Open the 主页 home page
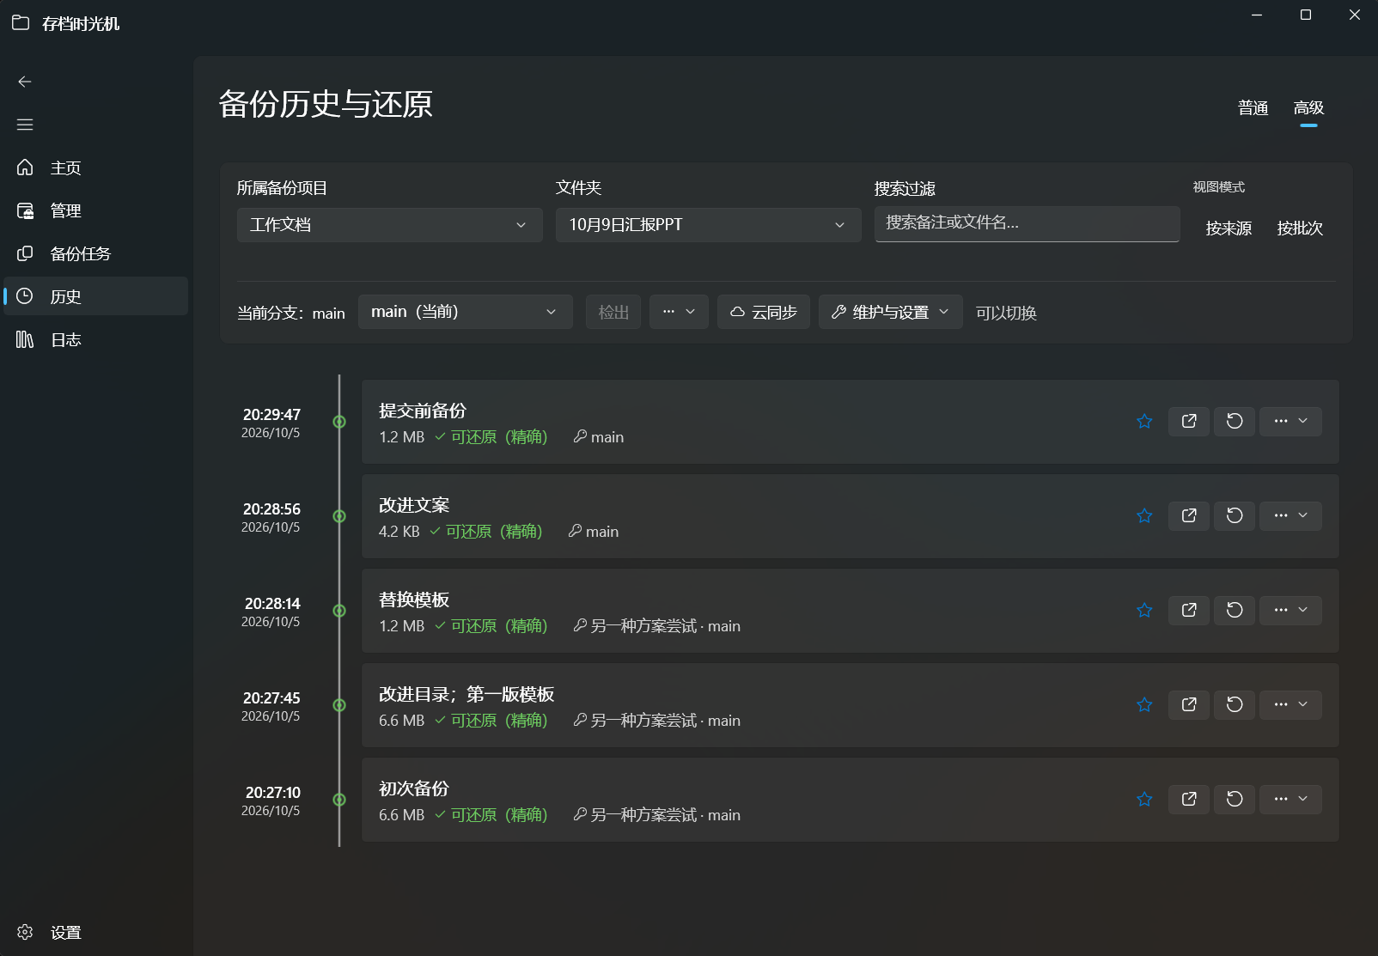This screenshot has width=1378, height=956. pyautogui.click(x=96, y=167)
